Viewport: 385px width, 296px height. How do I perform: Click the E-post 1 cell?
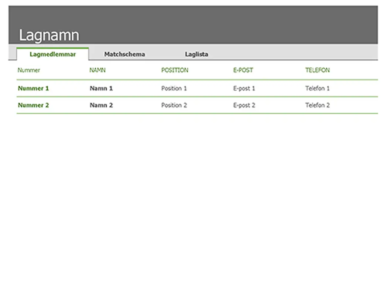coord(244,88)
